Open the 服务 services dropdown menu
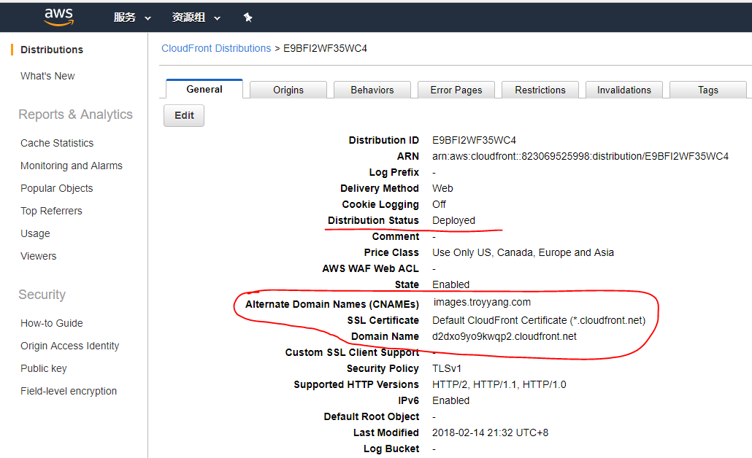 click(132, 18)
